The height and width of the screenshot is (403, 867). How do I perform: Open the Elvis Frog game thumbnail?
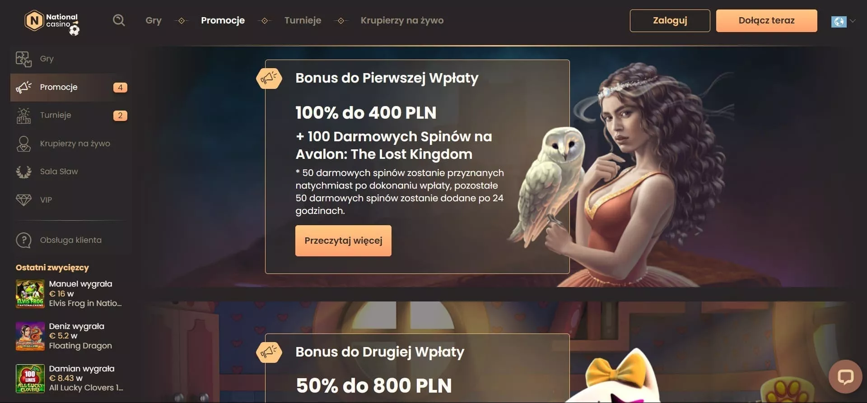(30, 294)
